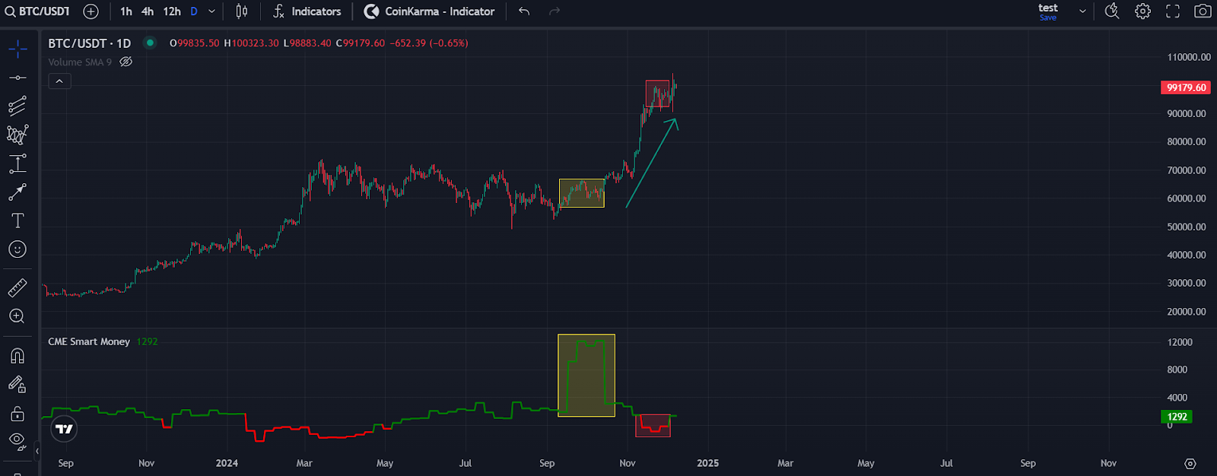Activate the zoom in tool
Screen dimensions: 1217x476
tap(17, 316)
